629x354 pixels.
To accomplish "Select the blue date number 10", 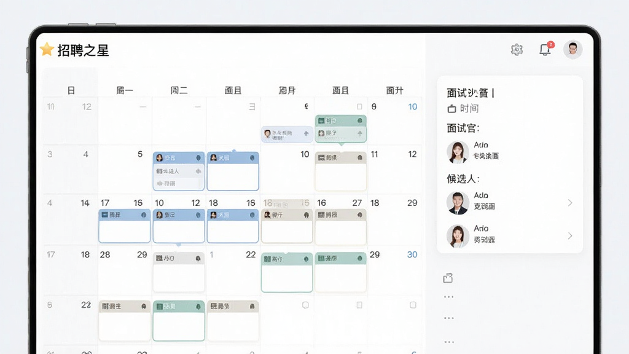I will [x=412, y=107].
